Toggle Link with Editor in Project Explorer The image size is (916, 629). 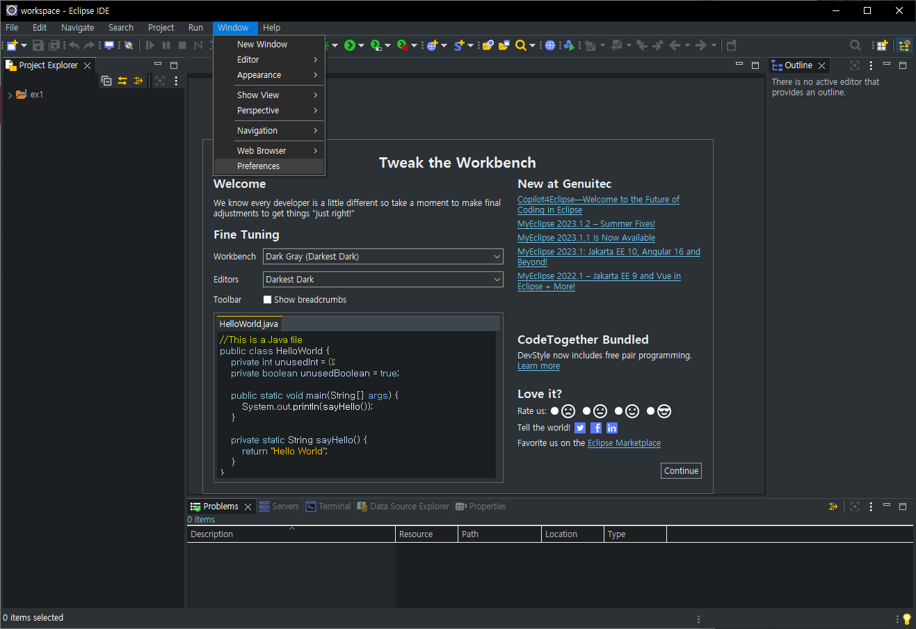pyautogui.click(x=122, y=81)
